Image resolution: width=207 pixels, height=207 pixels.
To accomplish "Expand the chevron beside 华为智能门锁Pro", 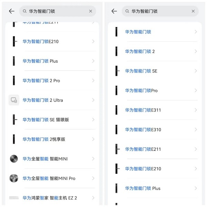I will pyautogui.click(x=196, y=90).
